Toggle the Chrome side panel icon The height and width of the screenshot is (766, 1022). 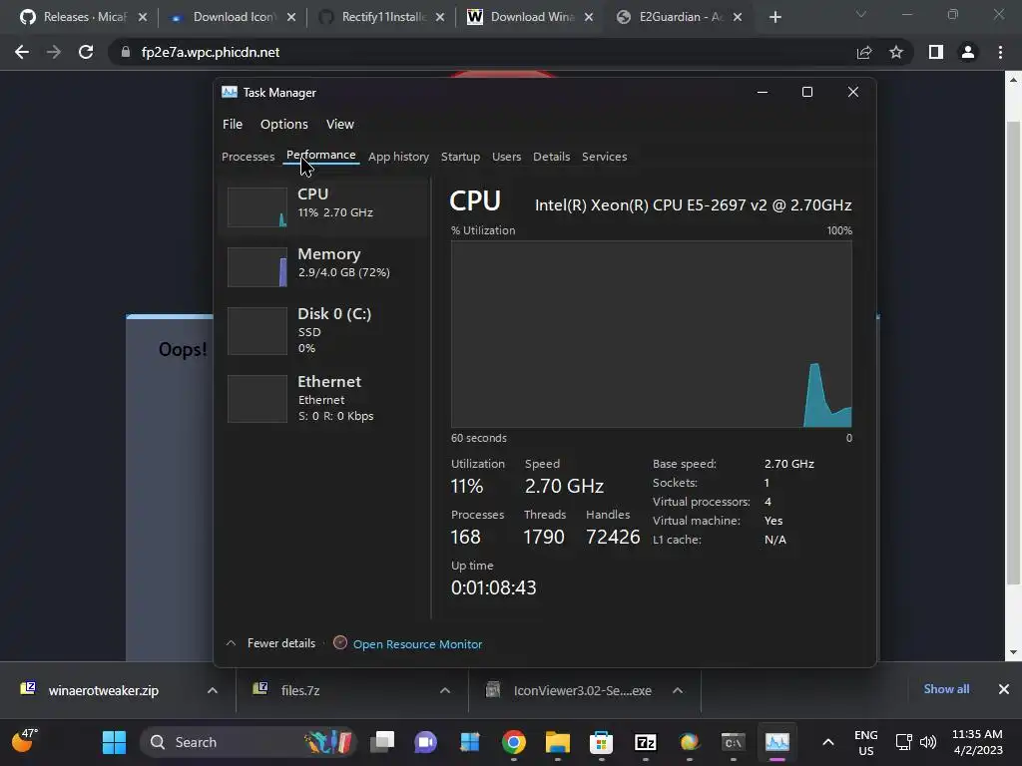936,52
